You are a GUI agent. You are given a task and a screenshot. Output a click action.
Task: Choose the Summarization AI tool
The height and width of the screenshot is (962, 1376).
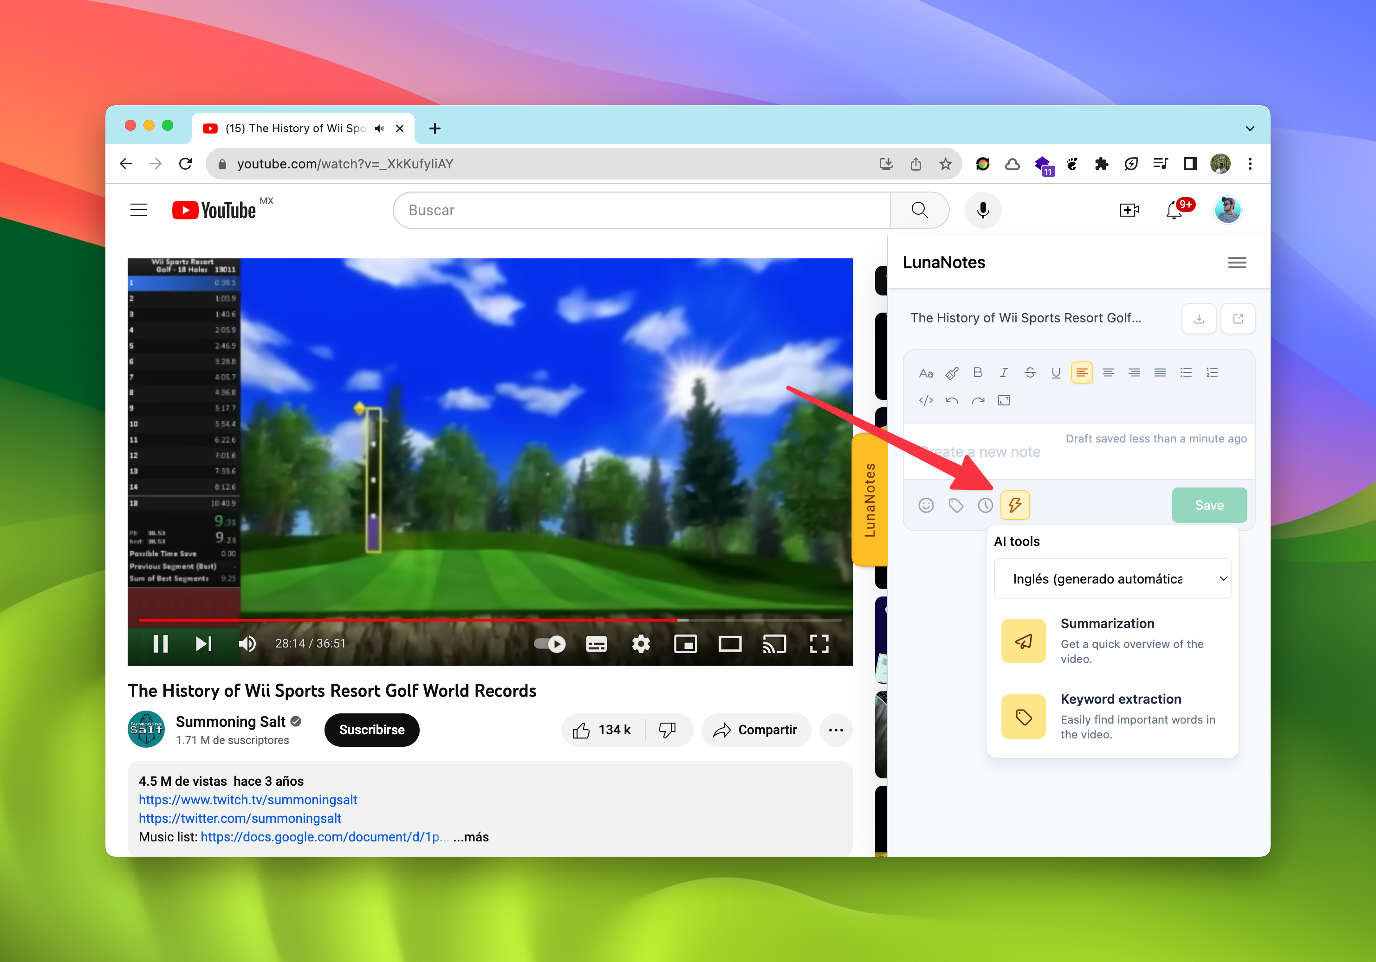click(1112, 641)
